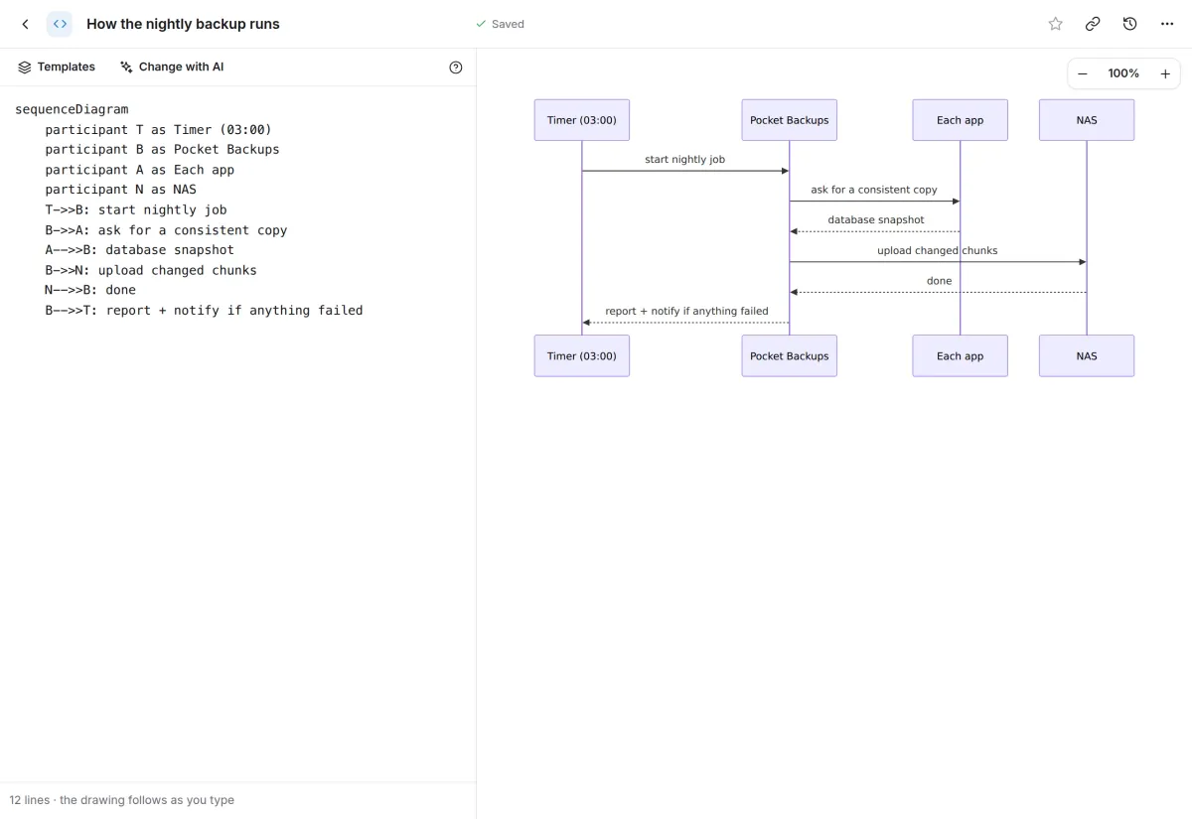Click the 'T->>B: start nightly job' line
The image size is (1192, 819).
[136, 209]
